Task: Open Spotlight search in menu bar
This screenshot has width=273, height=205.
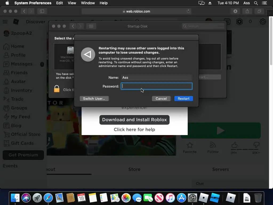Action: tap(256, 3)
